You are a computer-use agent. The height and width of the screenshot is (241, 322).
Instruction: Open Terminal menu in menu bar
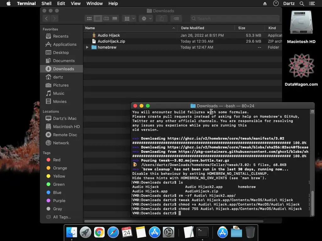coord(26,3)
